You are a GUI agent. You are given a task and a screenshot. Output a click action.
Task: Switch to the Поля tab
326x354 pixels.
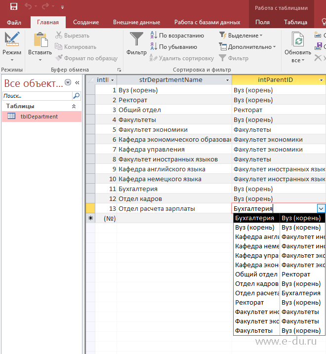click(x=262, y=22)
